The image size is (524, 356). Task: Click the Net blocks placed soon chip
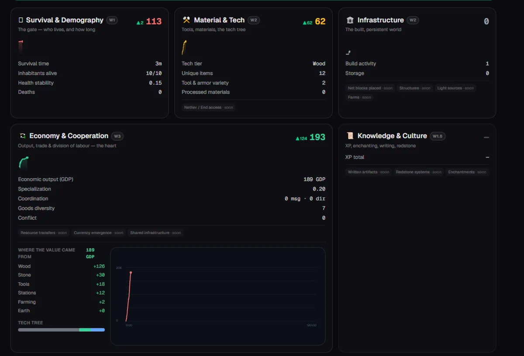[370, 88]
